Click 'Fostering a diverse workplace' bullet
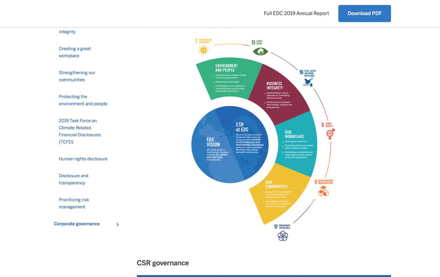 299,147
